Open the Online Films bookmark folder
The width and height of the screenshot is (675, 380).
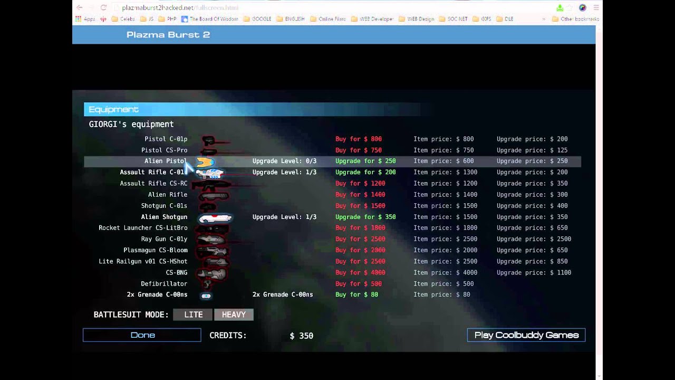click(328, 19)
